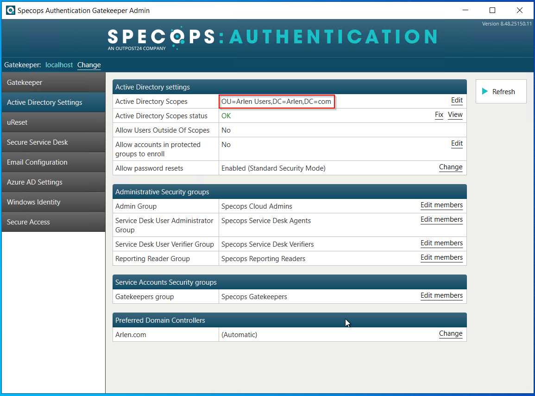Edit members of Service Desk User Administrator Group

pyautogui.click(x=441, y=219)
